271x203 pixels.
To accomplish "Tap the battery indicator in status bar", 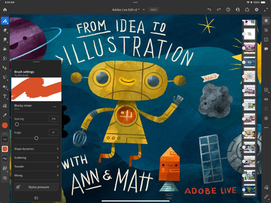I will pos(263,2).
